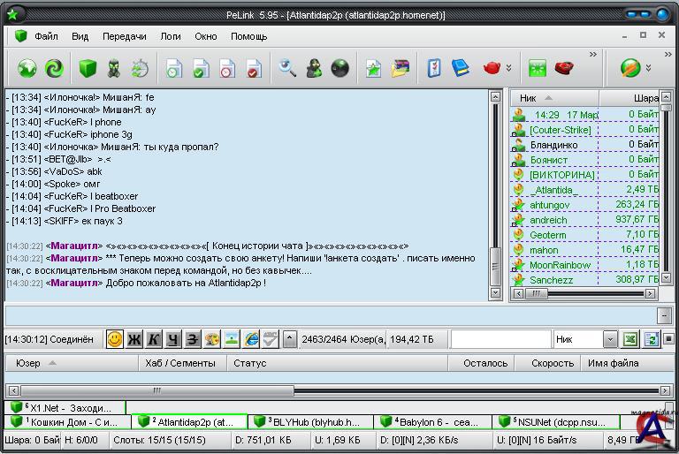The width and height of the screenshot is (679, 454).
Task: Open the smiley emoticon picker
Action: pyautogui.click(x=114, y=339)
